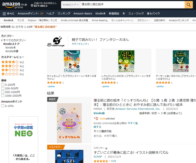
Task: Open the Kindle本 subnav tab
Action: click(8, 20)
